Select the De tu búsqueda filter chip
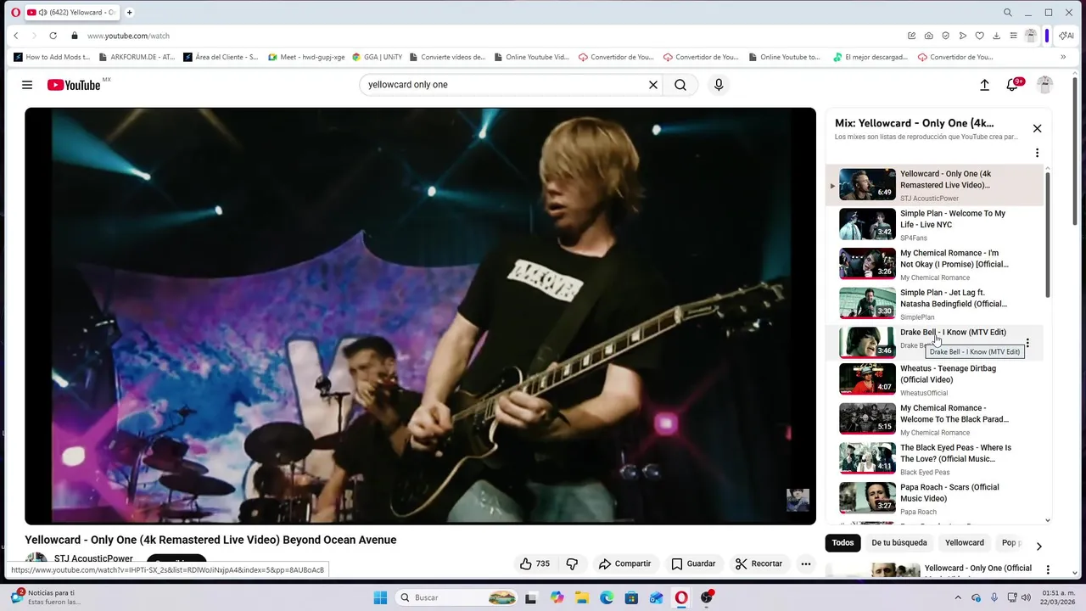Image resolution: width=1086 pixels, height=611 pixels. pyautogui.click(x=899, y=543)
